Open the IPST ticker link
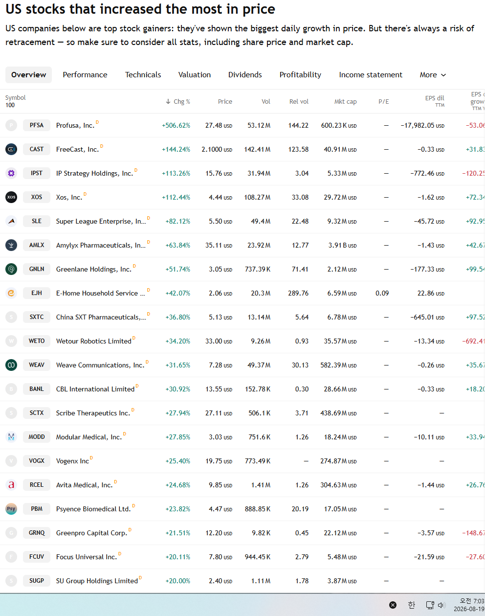The image size is (485, 616). point(37,173)
